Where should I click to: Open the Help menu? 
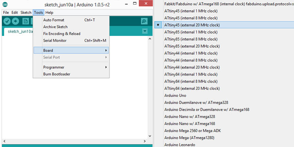coord(49,13)
